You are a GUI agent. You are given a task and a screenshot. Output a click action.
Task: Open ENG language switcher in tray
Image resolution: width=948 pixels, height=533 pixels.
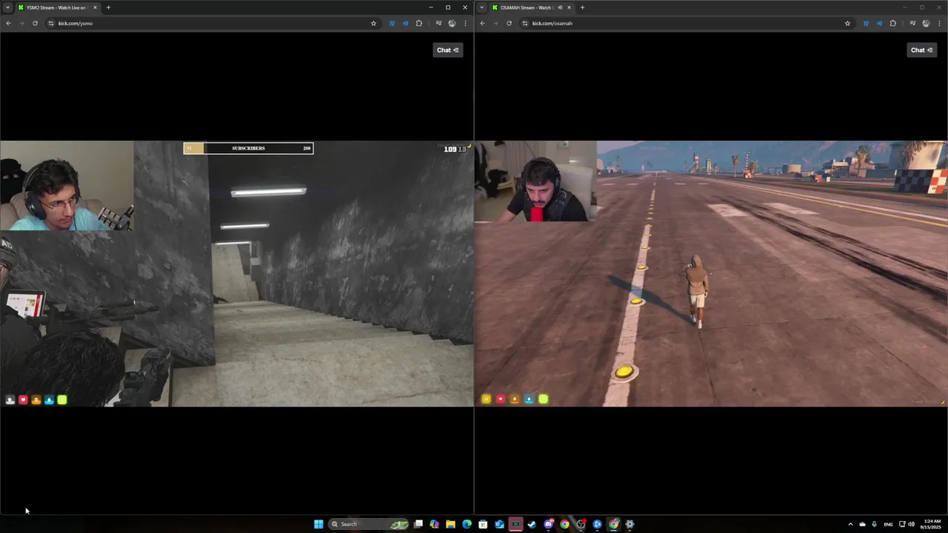(x=888, y=524)
